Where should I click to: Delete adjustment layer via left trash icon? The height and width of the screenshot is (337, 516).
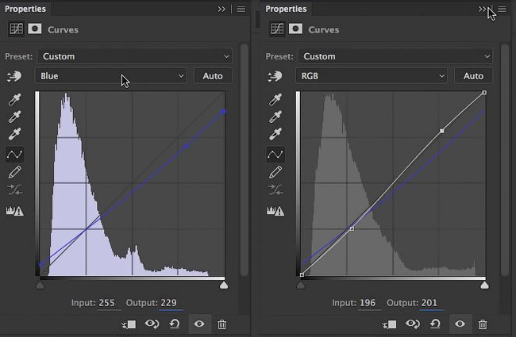pyautogui.click(x=221, y=324)
